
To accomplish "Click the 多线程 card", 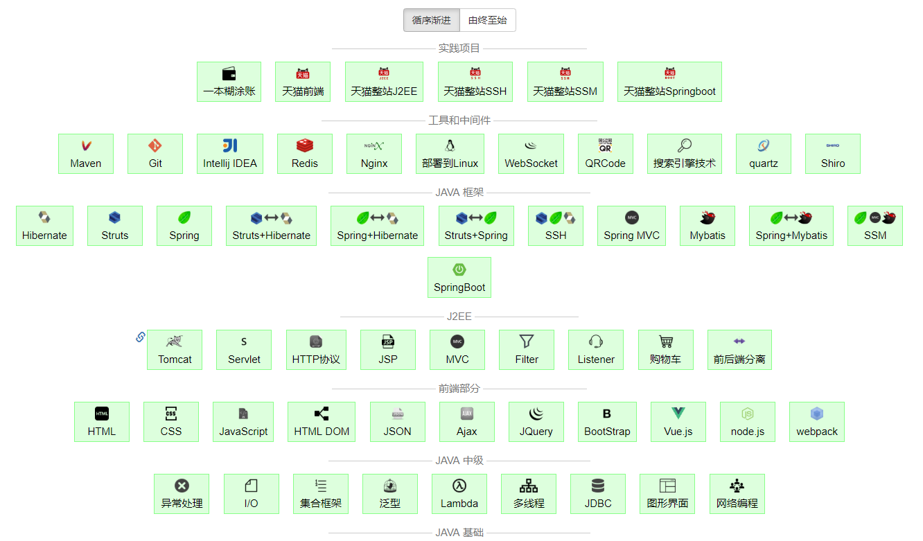I will tap(529, 494).
